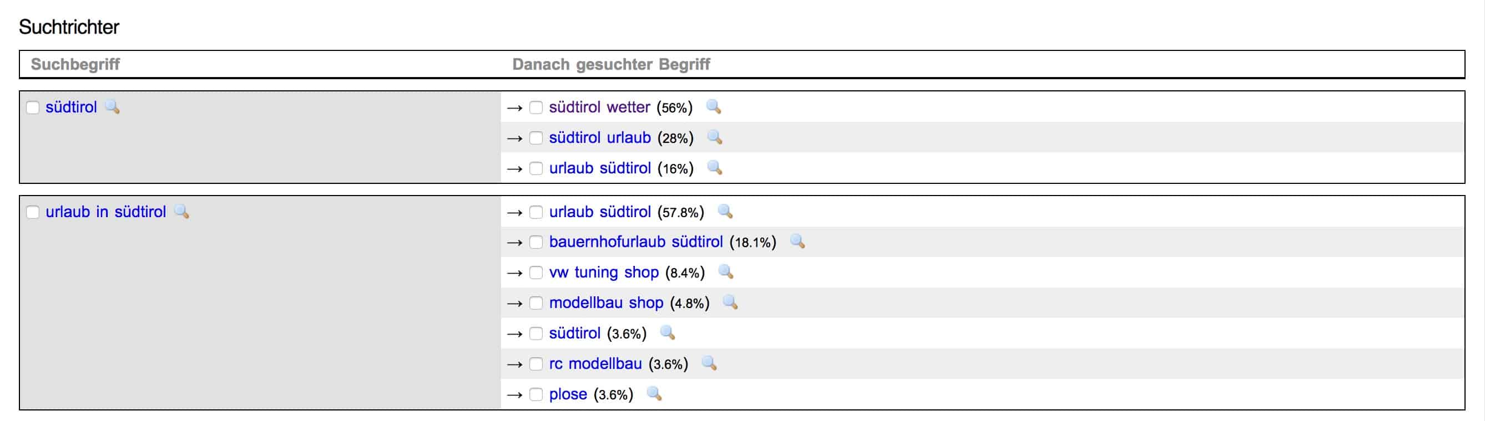Click magnifier icon beside südtirol urlaub (28%)

click(715, 137)
